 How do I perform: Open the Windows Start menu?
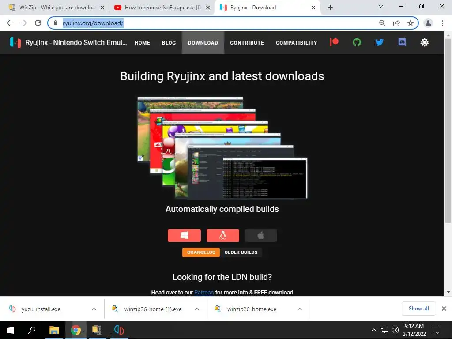[11, 330]
